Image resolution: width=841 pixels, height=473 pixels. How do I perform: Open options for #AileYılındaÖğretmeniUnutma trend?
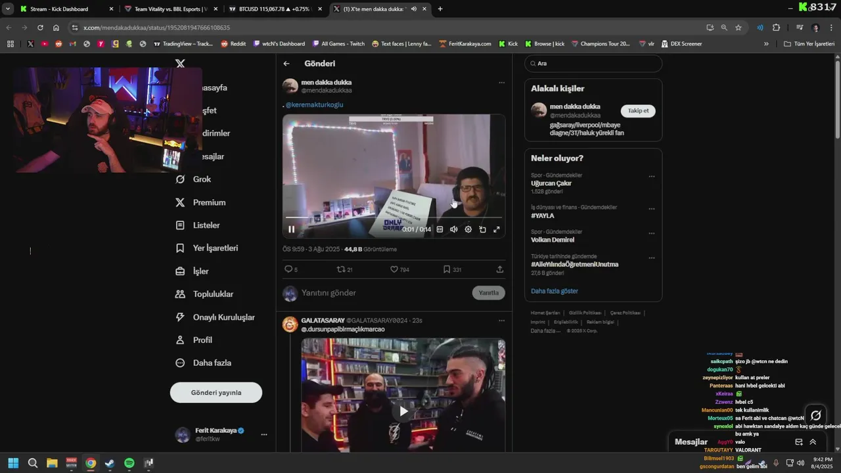tap(652, 258)
